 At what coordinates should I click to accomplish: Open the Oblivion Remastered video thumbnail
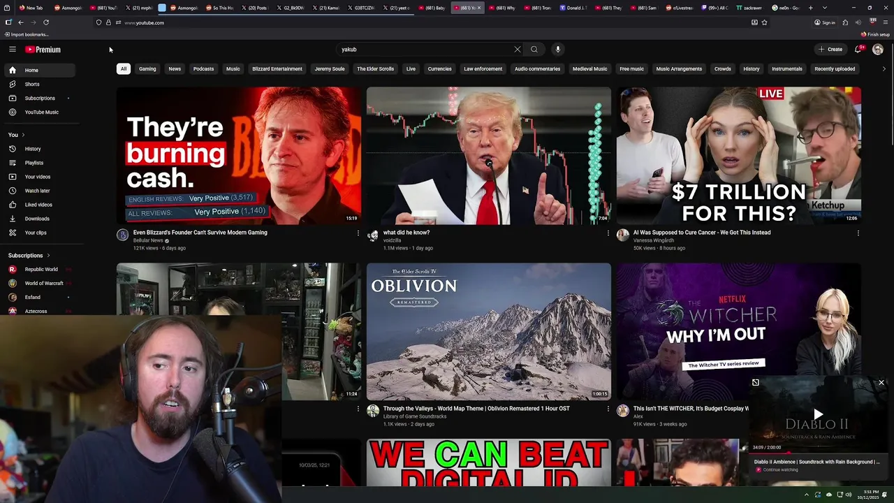(489, 332)
